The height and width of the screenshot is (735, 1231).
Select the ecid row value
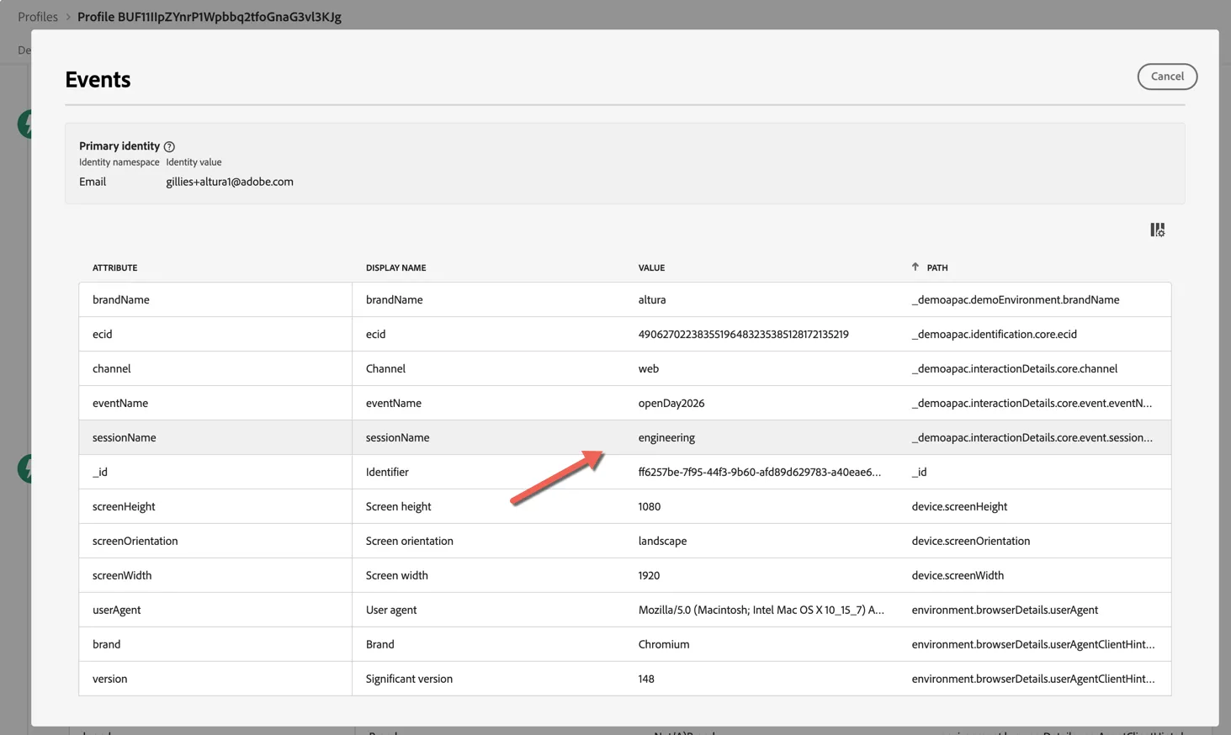click(743, 334)
